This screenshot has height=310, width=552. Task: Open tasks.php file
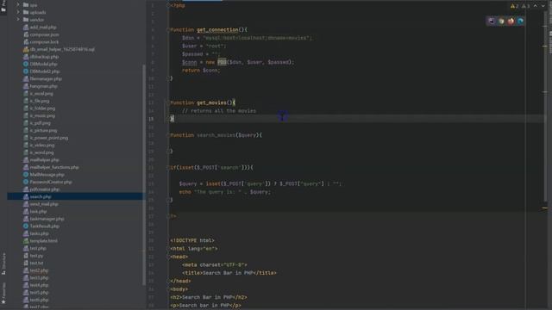click(39, 233)
